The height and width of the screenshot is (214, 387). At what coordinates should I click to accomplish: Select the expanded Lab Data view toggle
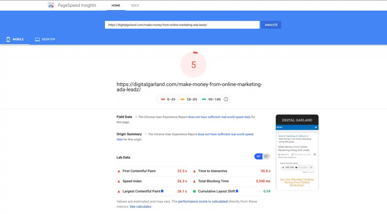[x=266, y=157]
